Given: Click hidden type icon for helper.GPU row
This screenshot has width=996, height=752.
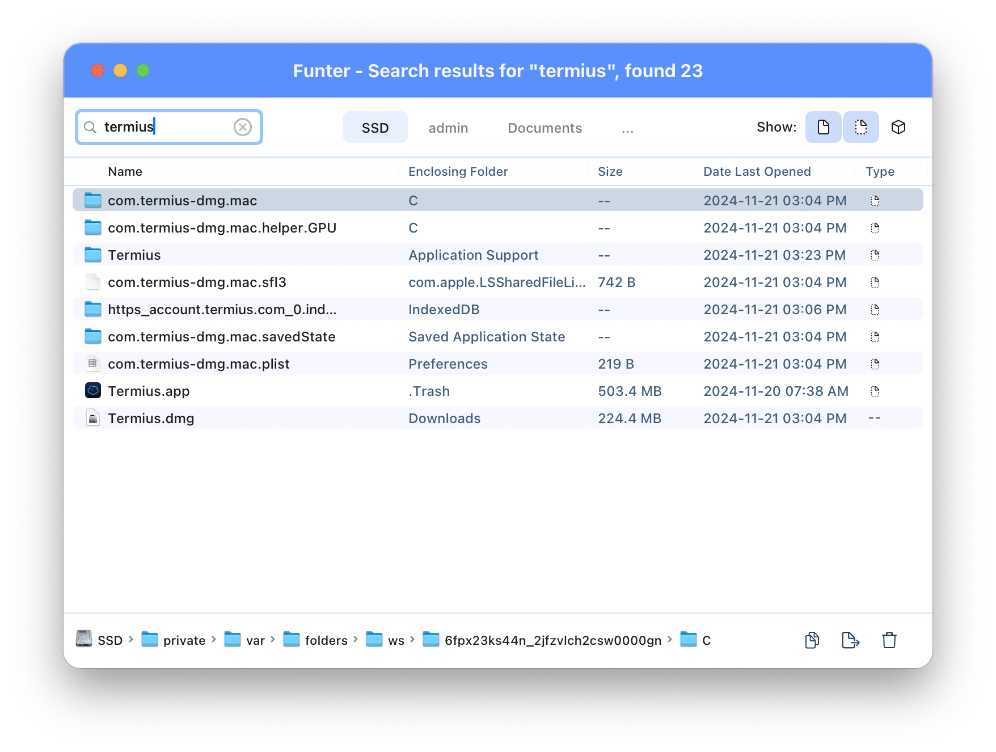Looking at the screenshot, I should click(875, 228).
